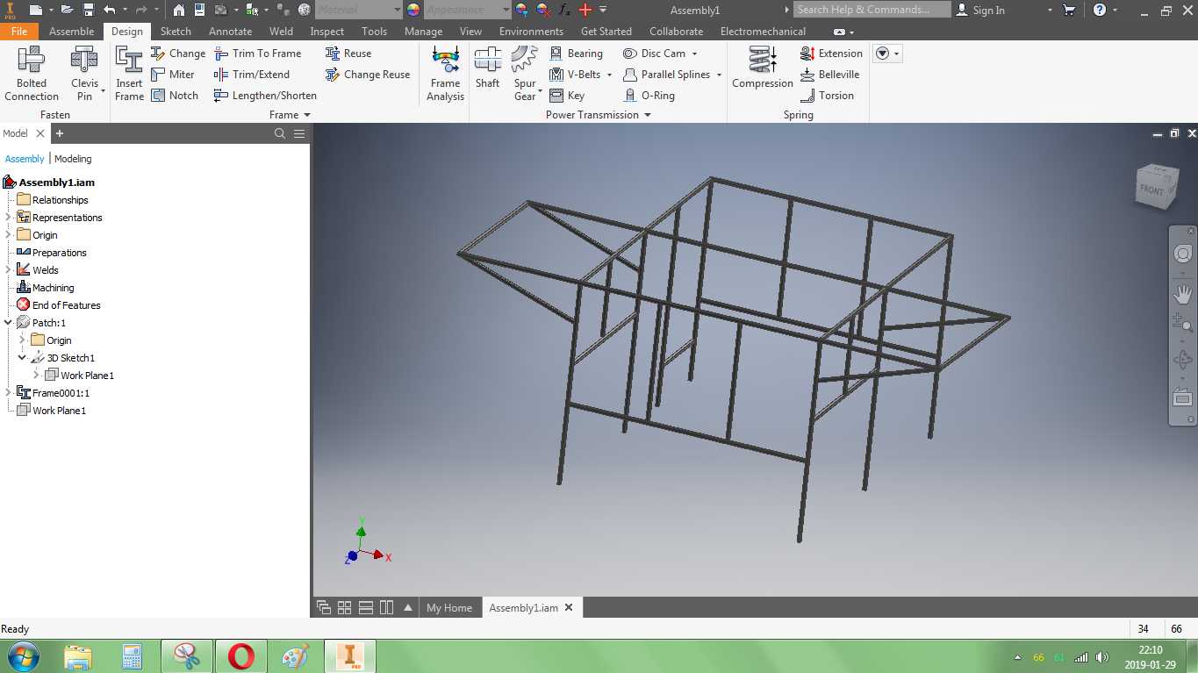Click the Search Help & Commands field
The height and width of the screenshot is (673, 1198).
click(872, 10)
